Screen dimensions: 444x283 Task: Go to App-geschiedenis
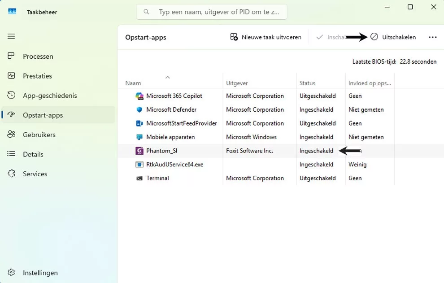coord(58,95)
